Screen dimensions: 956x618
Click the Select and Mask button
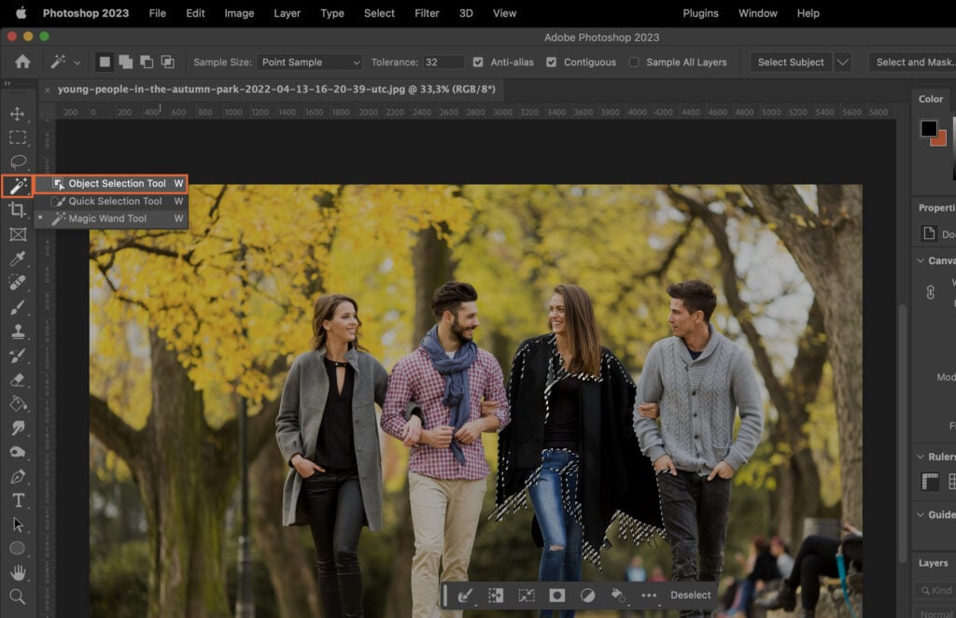point(913,62)
